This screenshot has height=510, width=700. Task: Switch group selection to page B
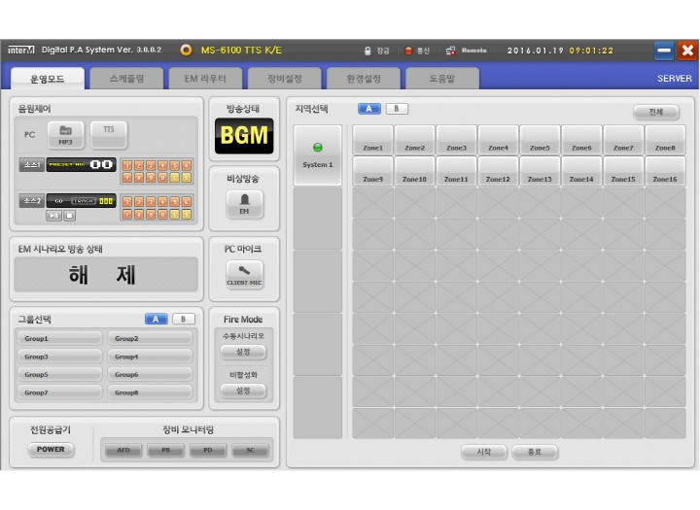click(184, 319)
